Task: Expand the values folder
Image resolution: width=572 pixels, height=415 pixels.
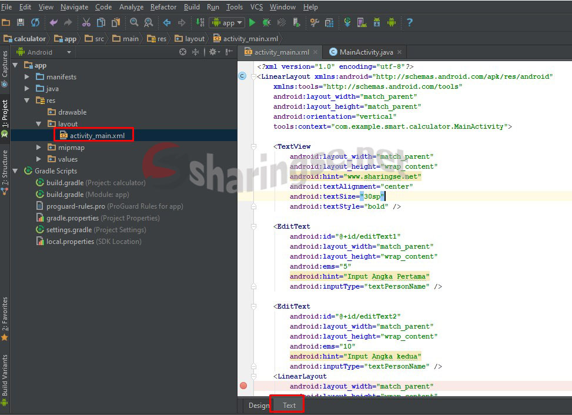Action: [x=38, y=159]
